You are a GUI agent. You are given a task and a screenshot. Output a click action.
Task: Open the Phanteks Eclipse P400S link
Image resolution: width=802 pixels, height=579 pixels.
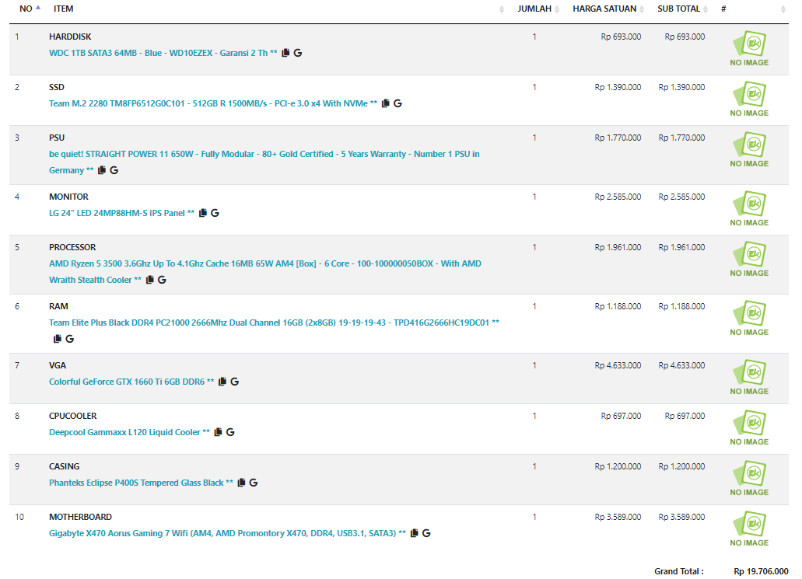tap(141, 483)
